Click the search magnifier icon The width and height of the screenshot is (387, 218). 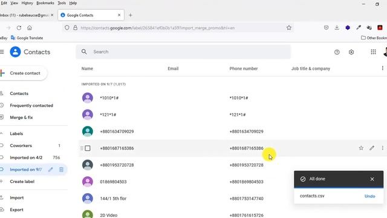(84, 51)
